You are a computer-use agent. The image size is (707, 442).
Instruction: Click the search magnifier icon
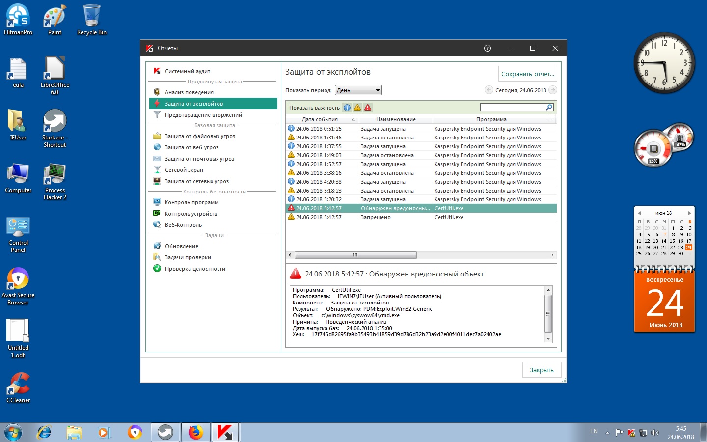pyautogui.click(x=549, y=108)
